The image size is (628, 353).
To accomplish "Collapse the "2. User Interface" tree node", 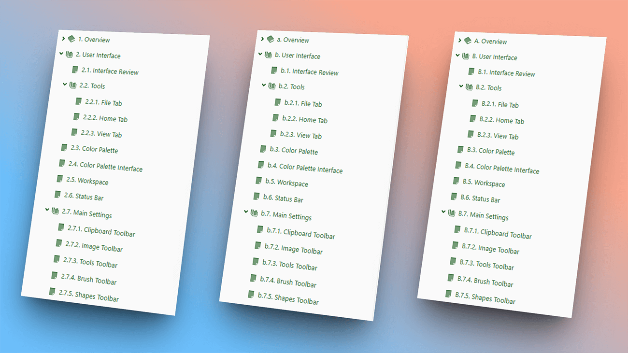I will (x=61, y=54).
